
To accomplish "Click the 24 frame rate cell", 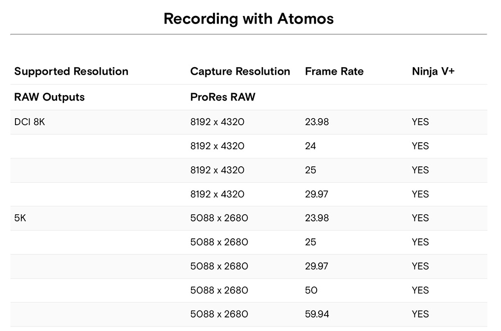I will [x=310, y=146].
